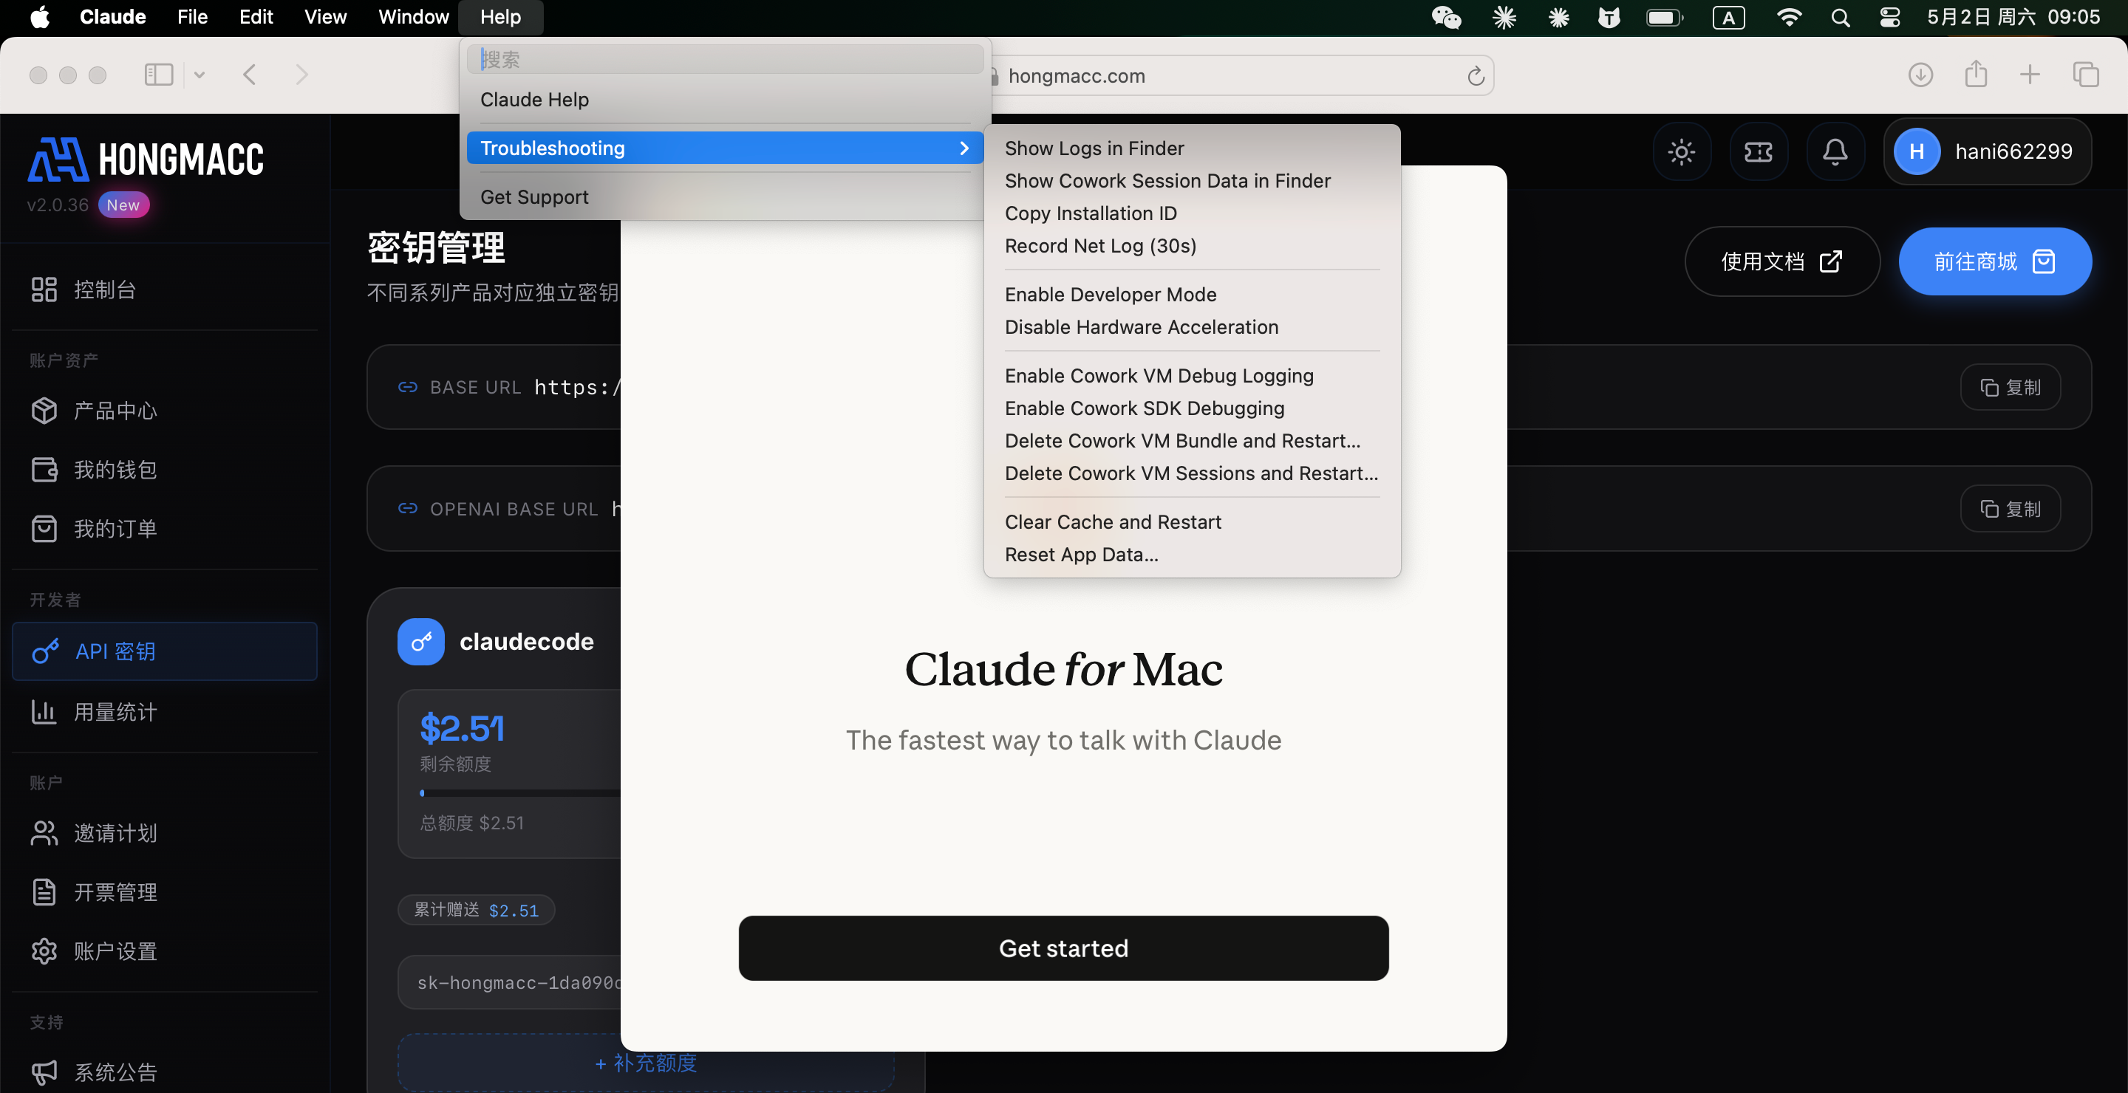This screenshot has height=1093, width=2128.
Task: Open the battery status icon
Action: 1664,17
